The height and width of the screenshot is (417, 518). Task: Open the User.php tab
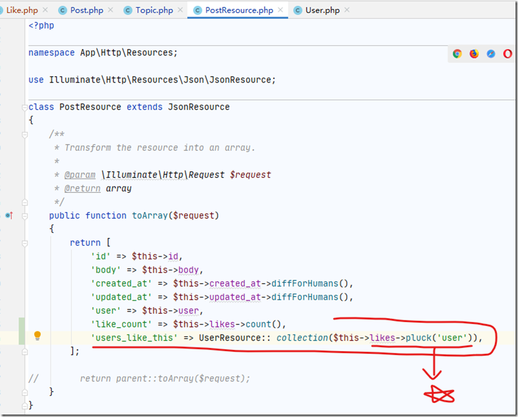pyautogui.click(x=323, y=10)
